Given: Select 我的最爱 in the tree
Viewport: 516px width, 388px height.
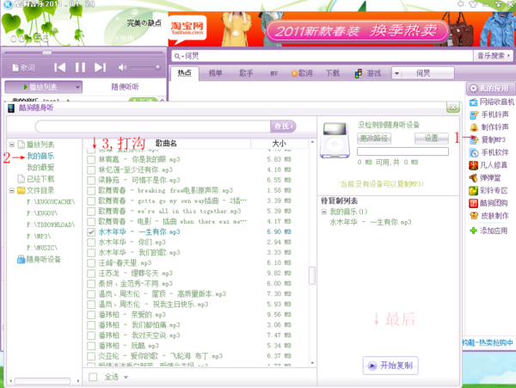Looking at the screenshot, I should click(40, 168).
